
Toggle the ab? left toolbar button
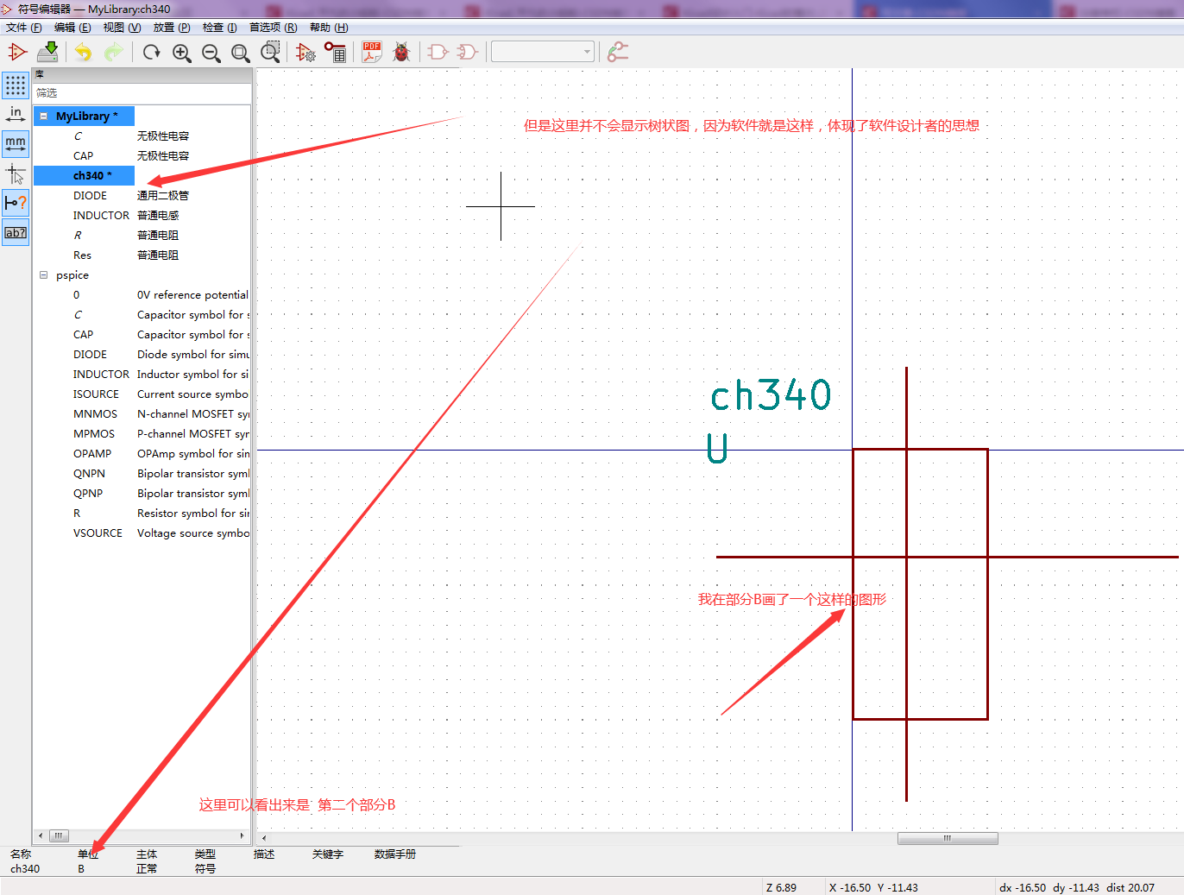[x=16, y=232]
